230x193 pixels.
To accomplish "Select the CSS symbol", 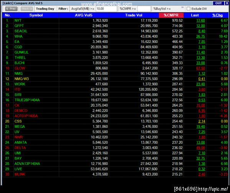I will pos(18,121).
